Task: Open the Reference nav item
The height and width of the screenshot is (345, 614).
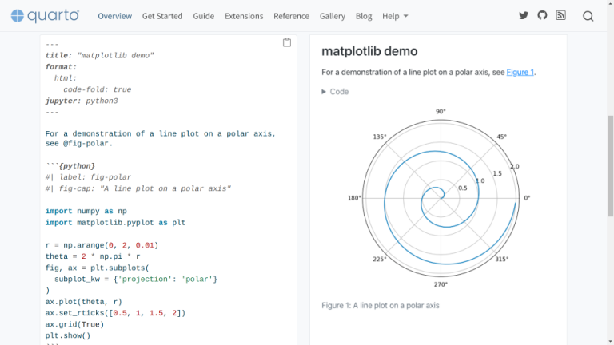Action: [x=291, y=16]
